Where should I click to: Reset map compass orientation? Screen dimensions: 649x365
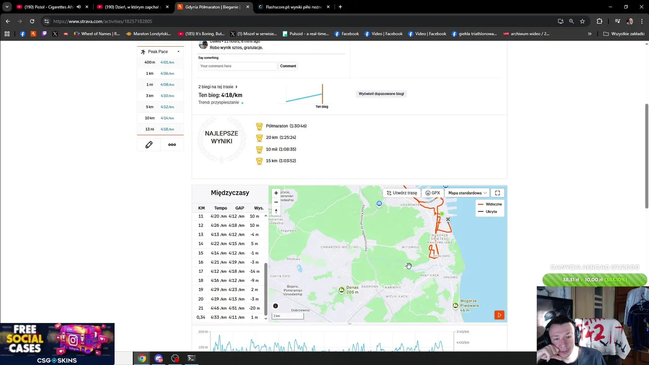click(x=276, y=210)
